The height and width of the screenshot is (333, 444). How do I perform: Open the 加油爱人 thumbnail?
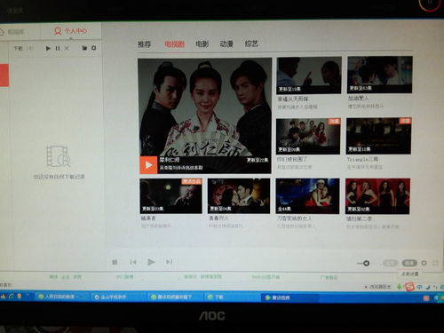tap(380, 75)
